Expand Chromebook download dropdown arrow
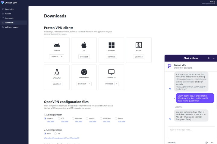217x144 pixels. tap(89, 84)
